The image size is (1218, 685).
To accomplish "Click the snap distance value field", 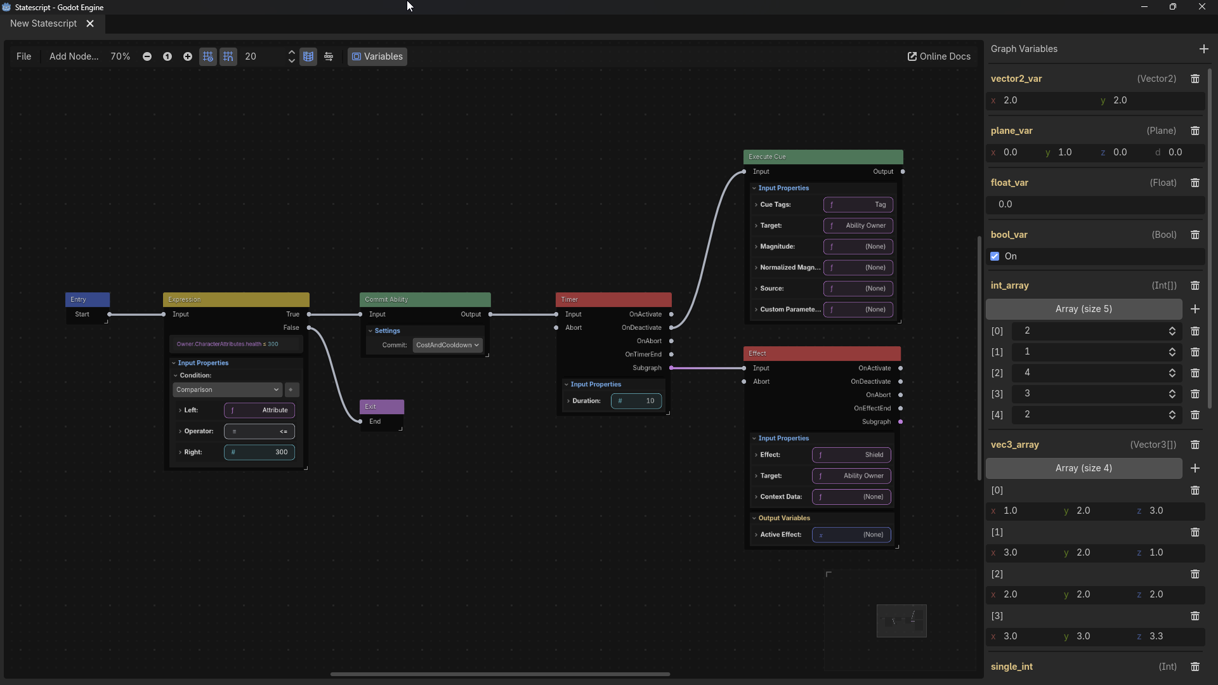I will pyautogui.click(x=263, y=56).
